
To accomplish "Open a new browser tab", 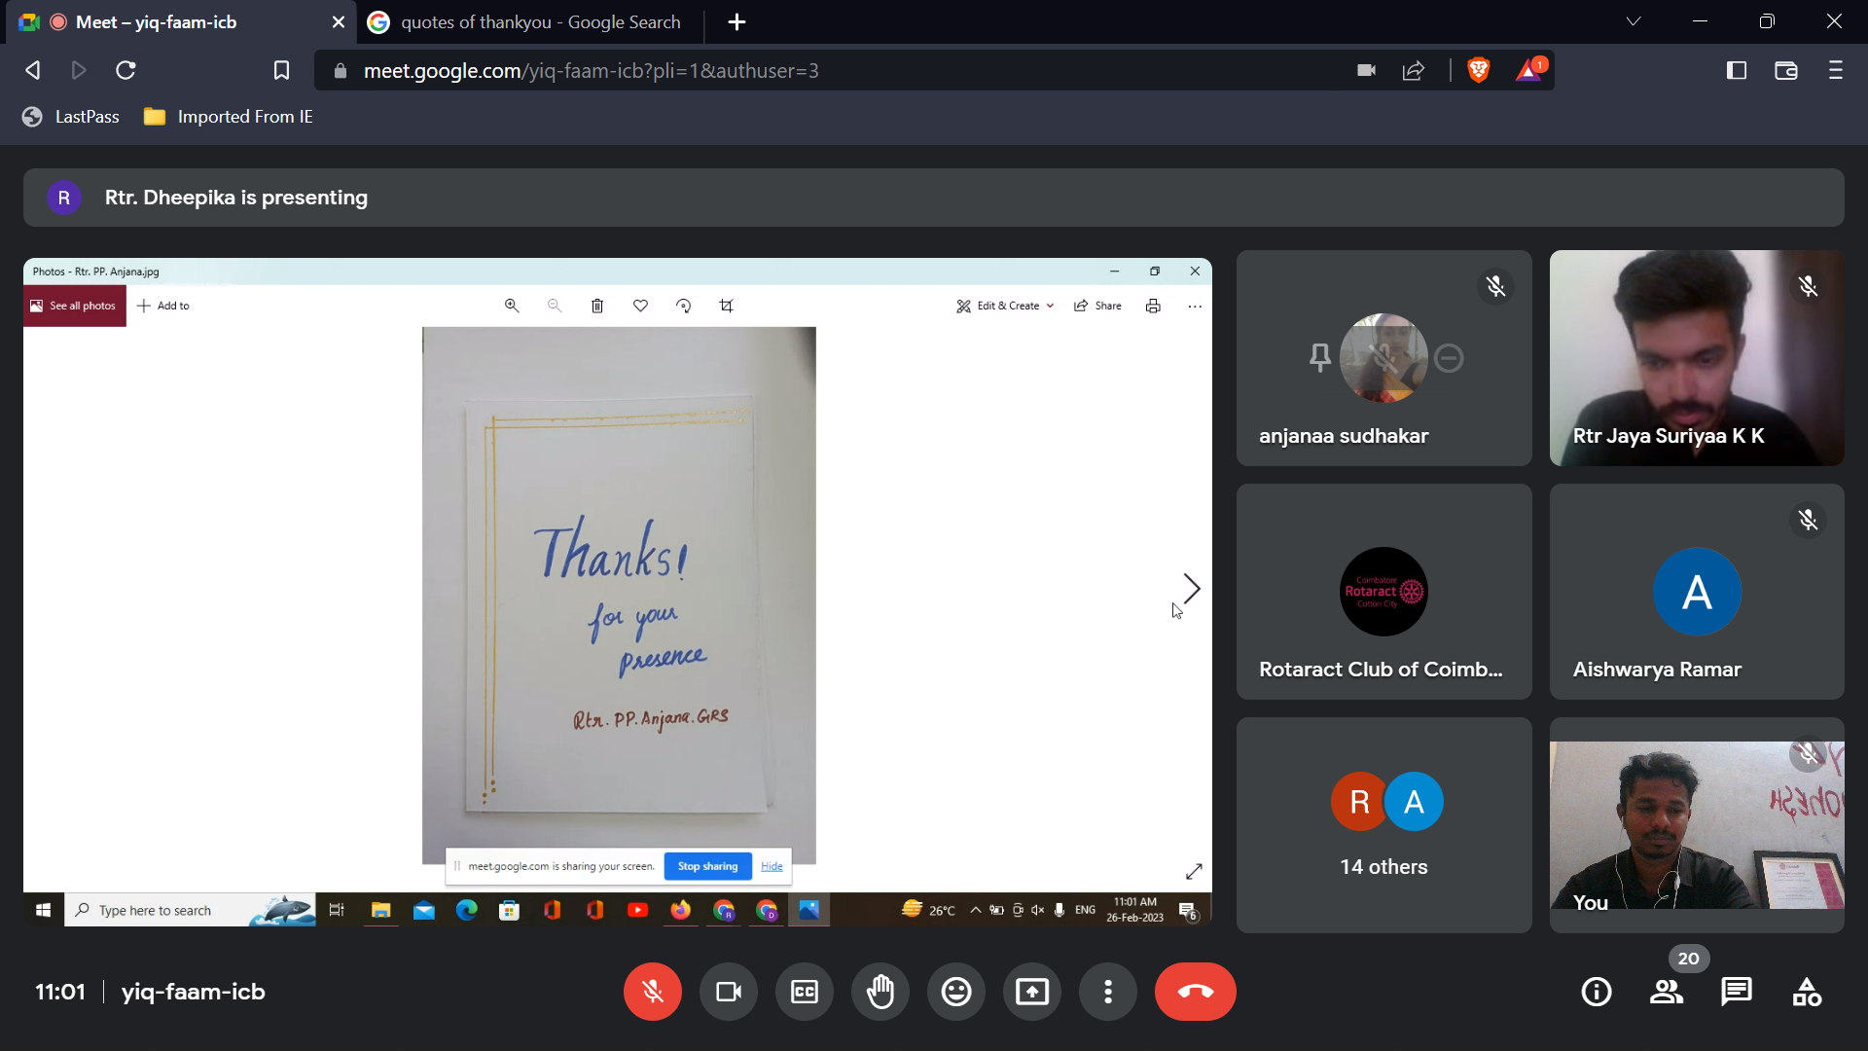I will [x=736, y=21].
